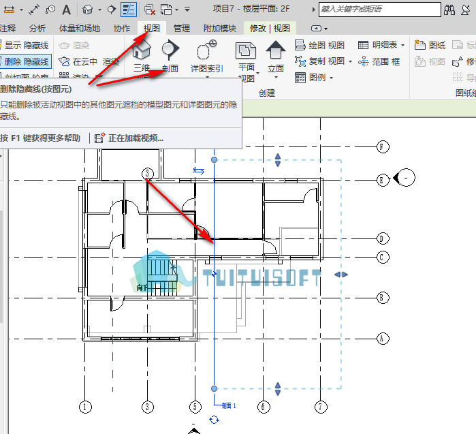The height and width of the screenshot is (434, 476).
Task: Click 明细表 schedule button
Action: (x=378, y=45)
